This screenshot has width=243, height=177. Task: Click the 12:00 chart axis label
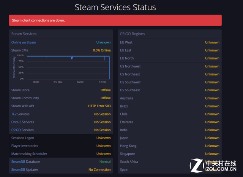tap(102, 82)
